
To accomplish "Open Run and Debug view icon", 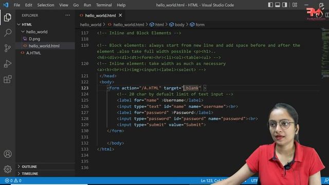I will [8, 64].
